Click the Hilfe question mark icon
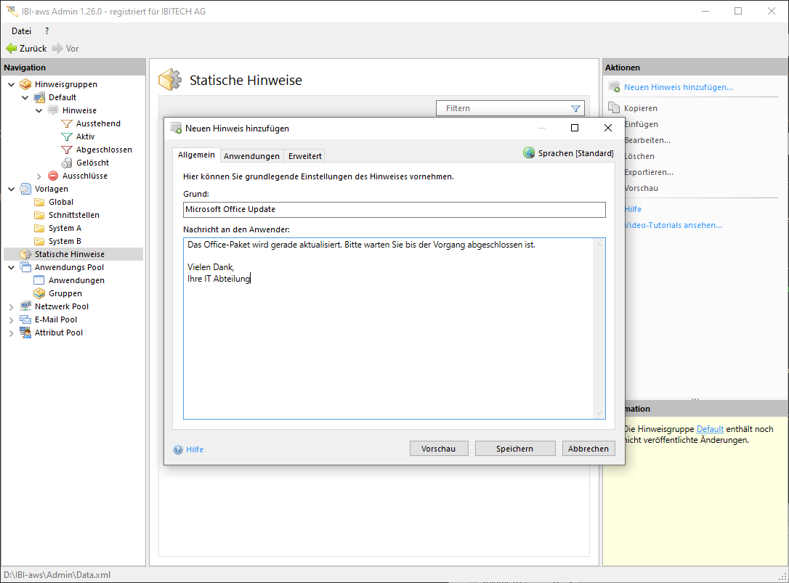Image resolution: width=789 pixels, height=583 pixels. point(178,449)
